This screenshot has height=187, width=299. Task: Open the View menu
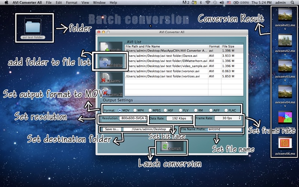(85, 3)
